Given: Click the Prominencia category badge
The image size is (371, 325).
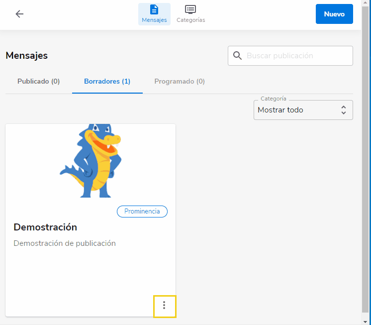Looking at the screenshot, I should tap(142, 212).
